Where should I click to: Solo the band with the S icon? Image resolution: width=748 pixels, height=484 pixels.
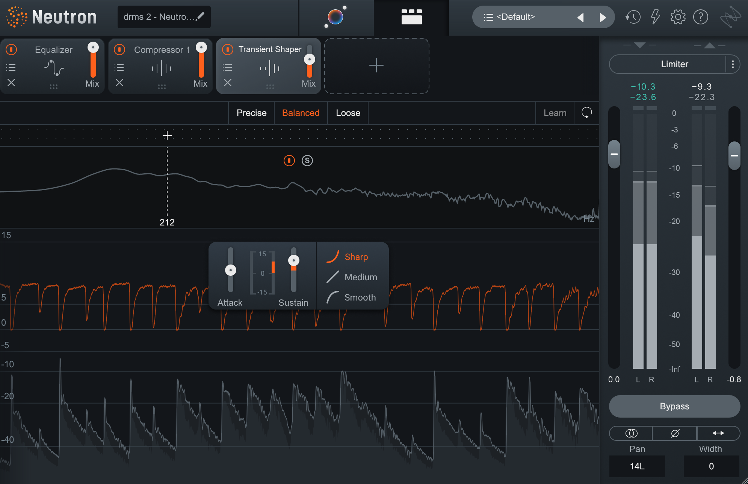coord(307,161)
